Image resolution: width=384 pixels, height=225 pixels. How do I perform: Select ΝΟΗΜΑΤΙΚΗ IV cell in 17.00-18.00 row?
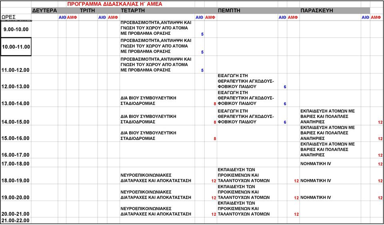[x=330, y=163]
